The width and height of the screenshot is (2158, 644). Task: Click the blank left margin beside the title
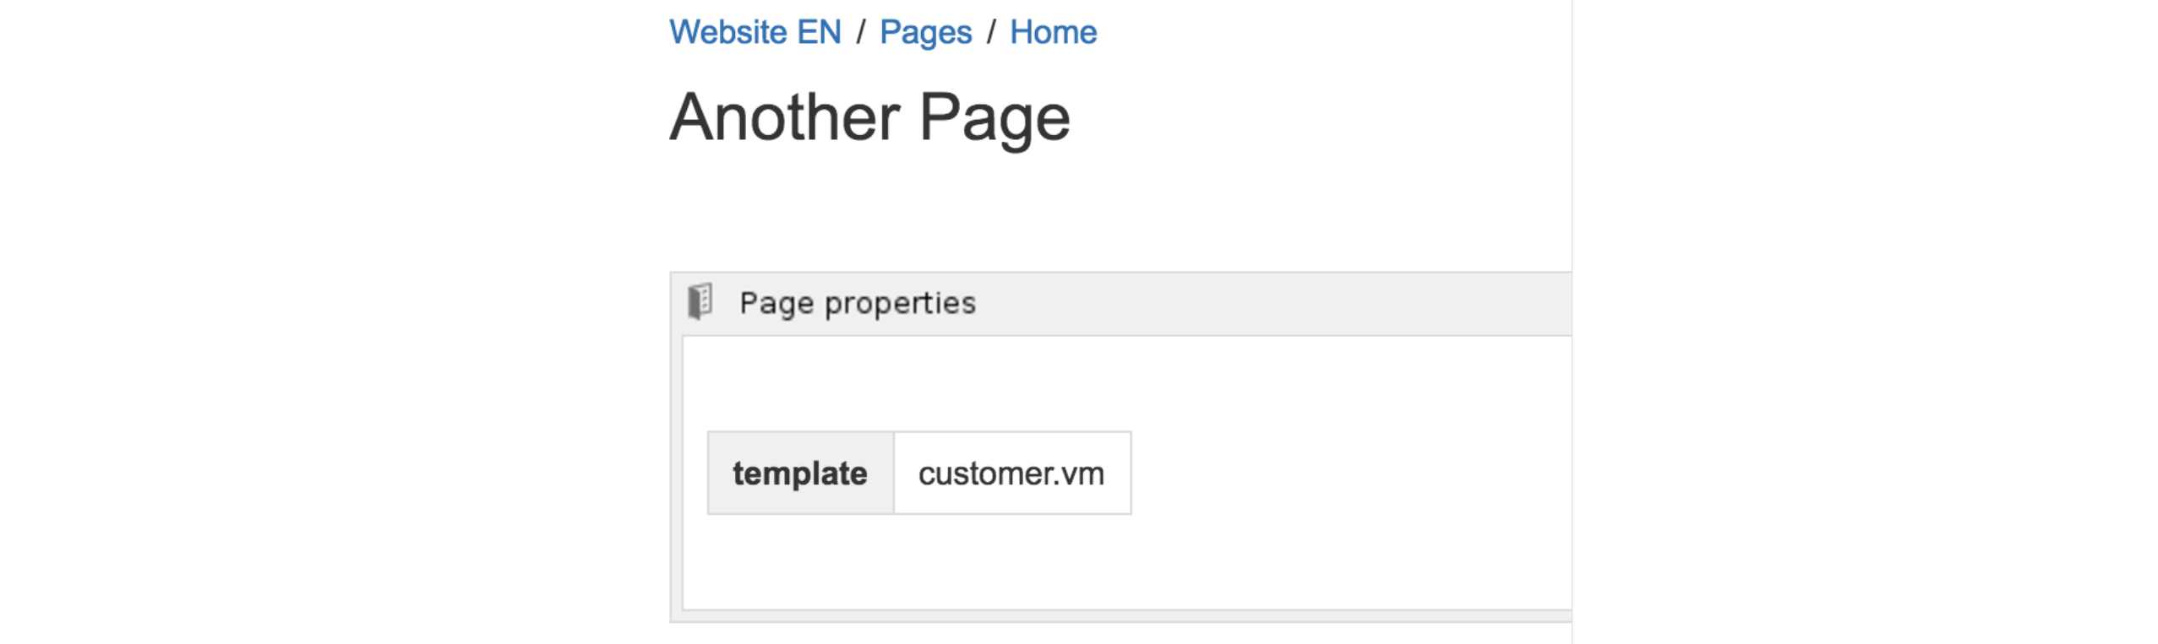coord(338,116)
